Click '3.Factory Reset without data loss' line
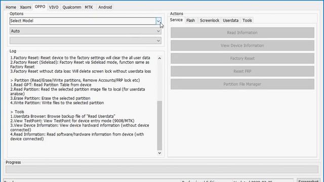The width and height of the screenshot is (324, 182). click(x=80, y=71)
